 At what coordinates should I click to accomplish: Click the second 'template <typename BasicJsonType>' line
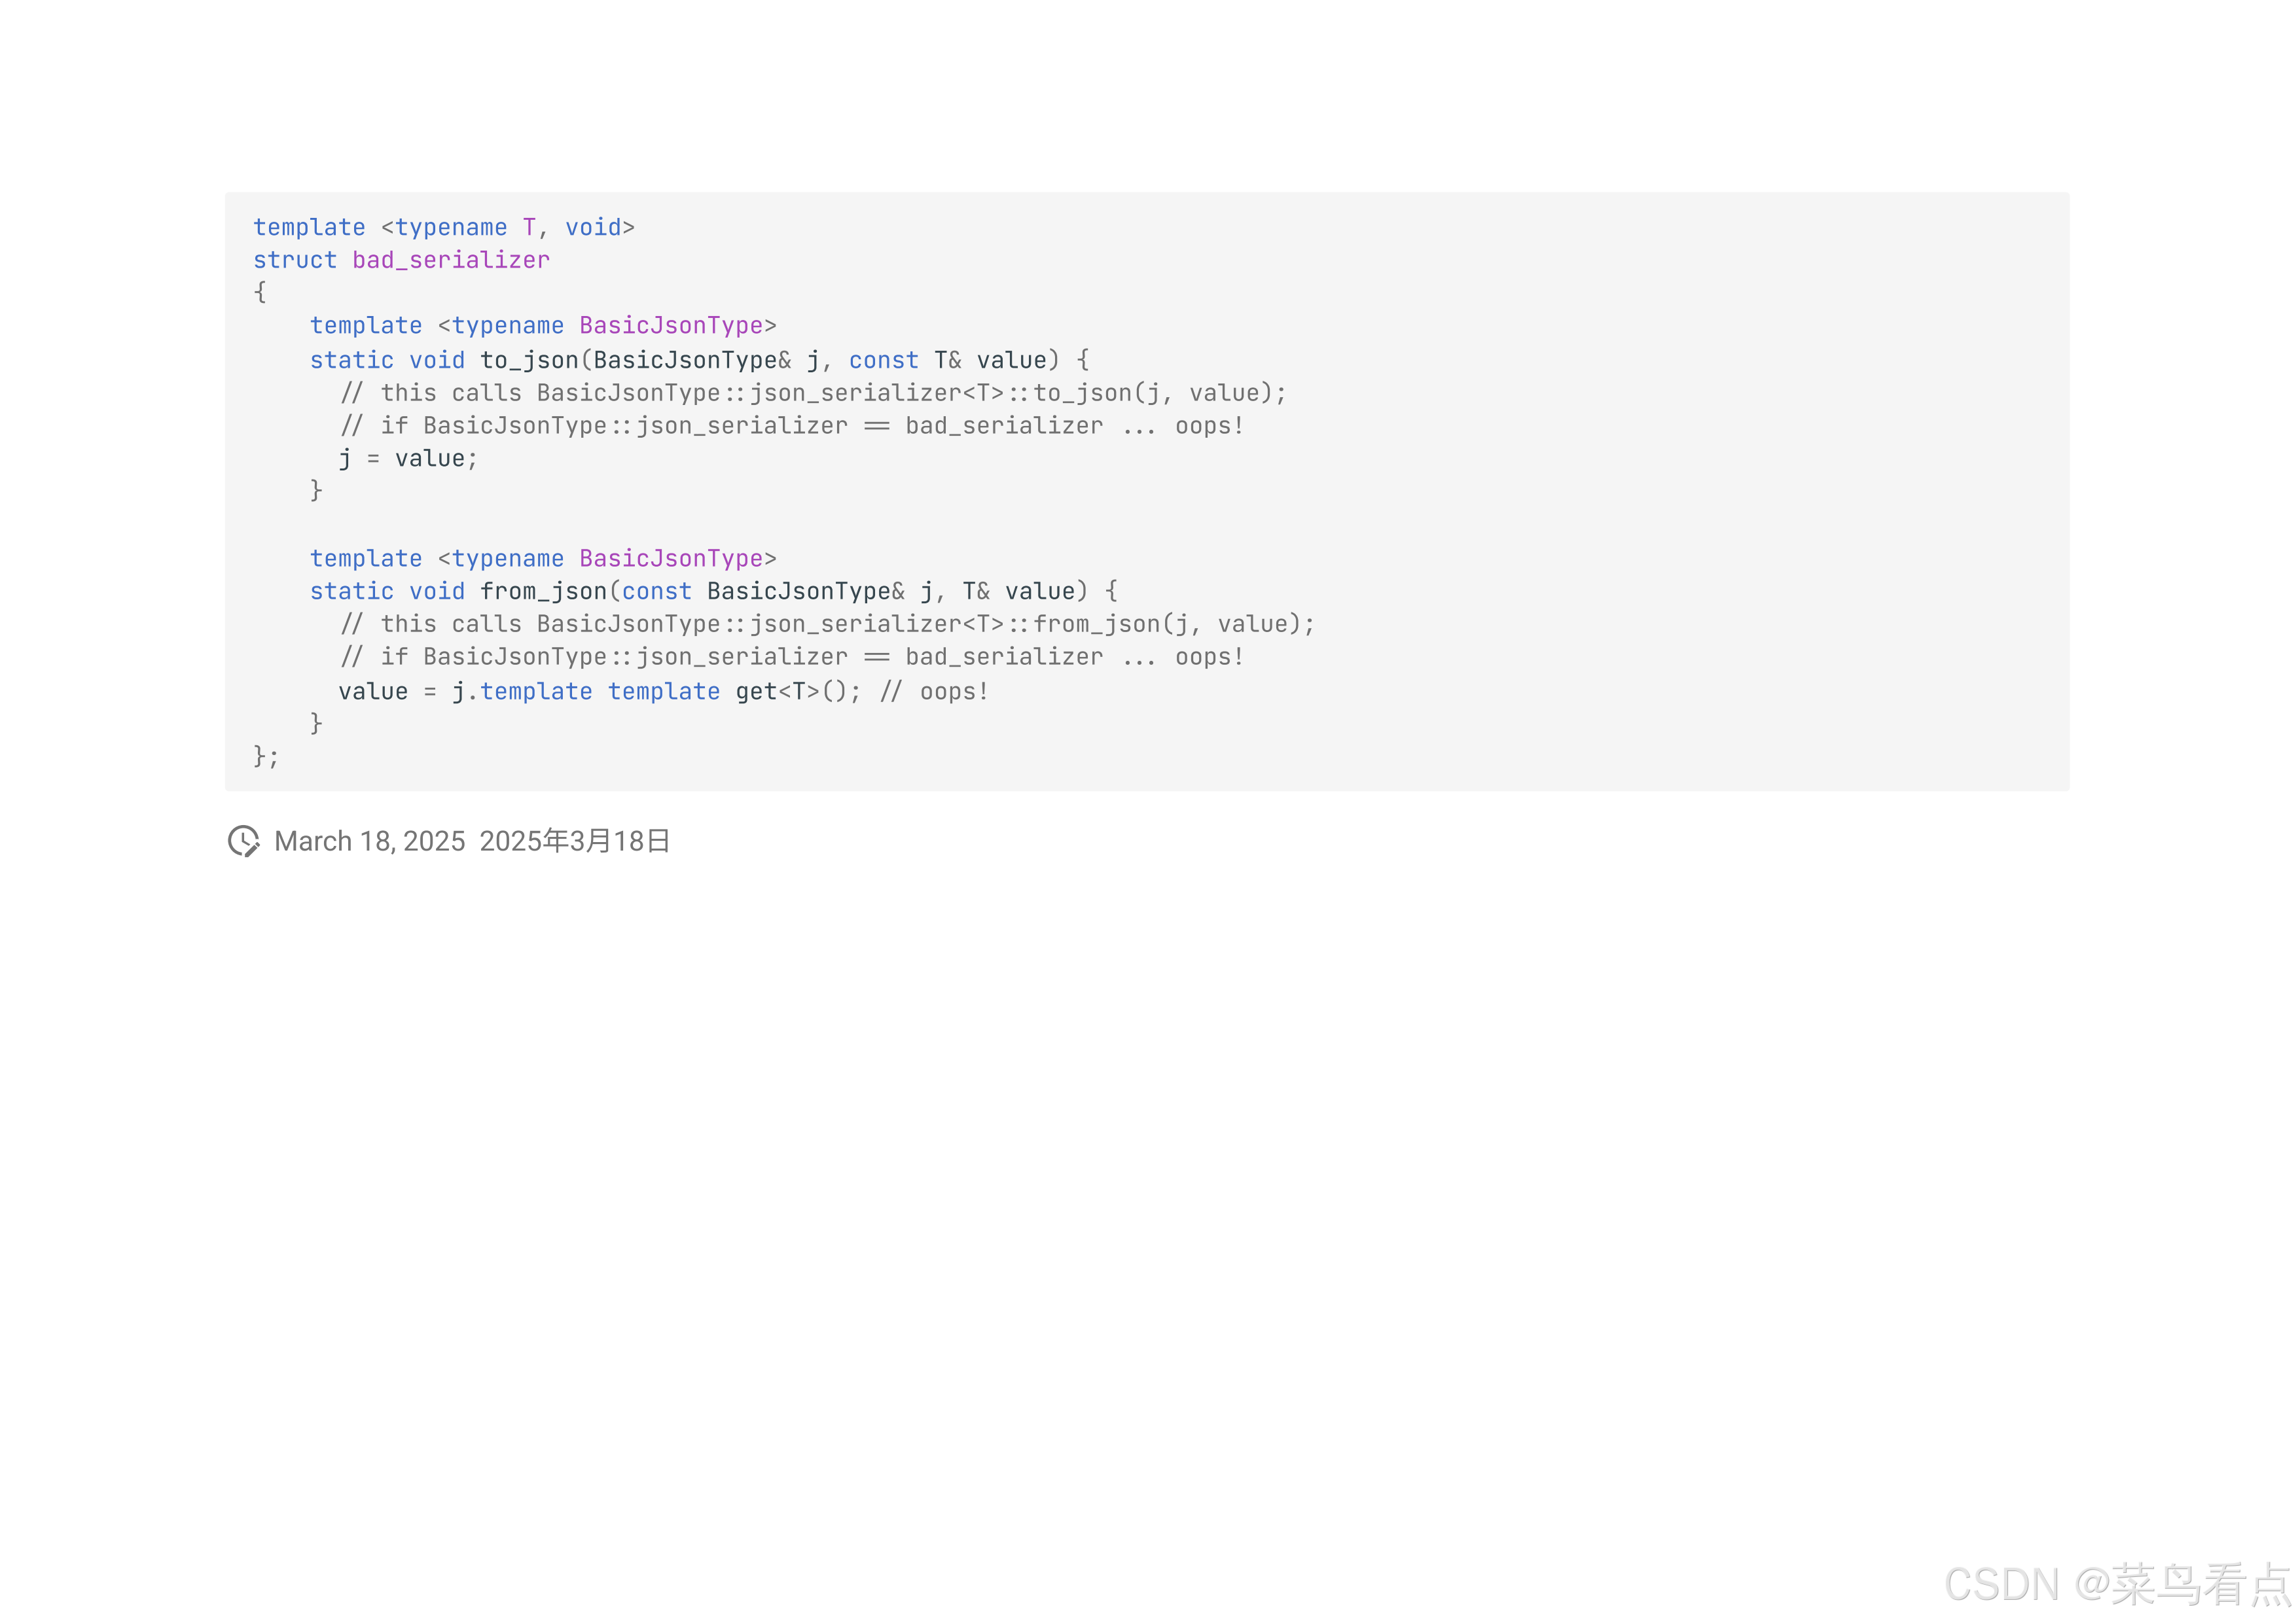[542, 557]
